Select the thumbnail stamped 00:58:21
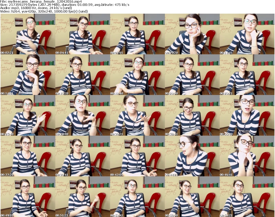This screenshot has height=217, width=275. coord(247,197)
